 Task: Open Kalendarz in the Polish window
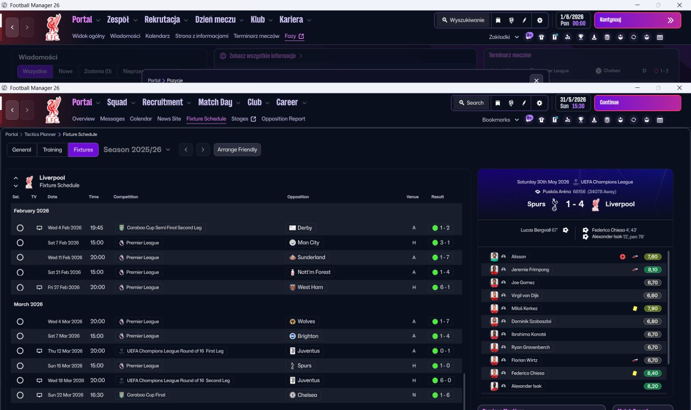pos(158,36)
